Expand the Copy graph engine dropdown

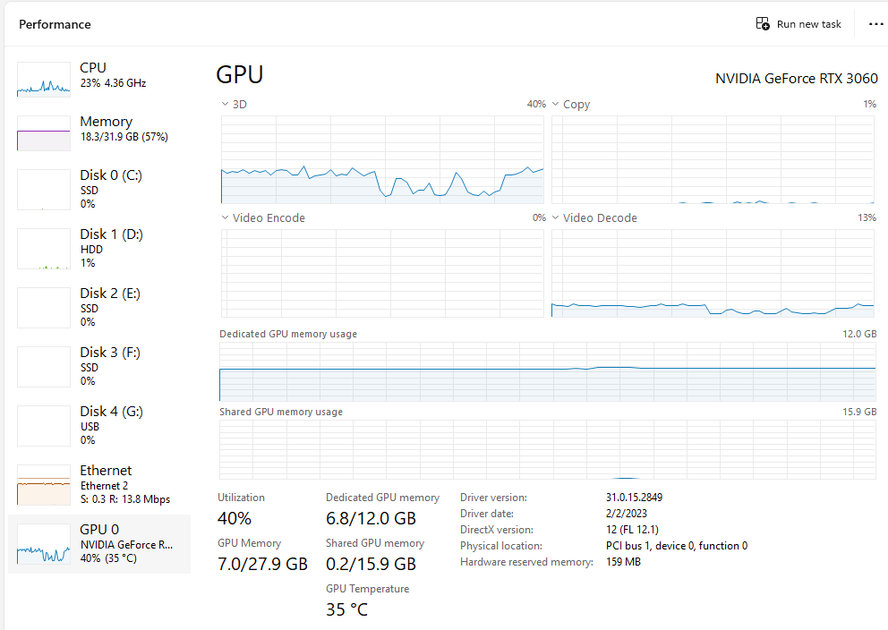point(556,104)
